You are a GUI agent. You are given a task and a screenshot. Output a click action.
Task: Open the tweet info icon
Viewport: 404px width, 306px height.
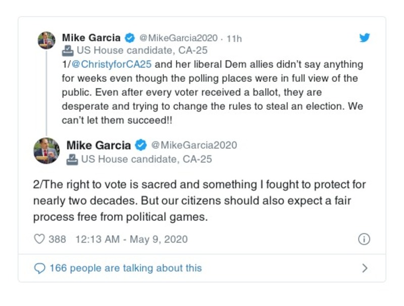(364, 239)
